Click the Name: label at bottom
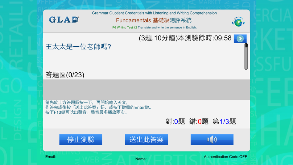293x165 pixels. click(141, 159)
